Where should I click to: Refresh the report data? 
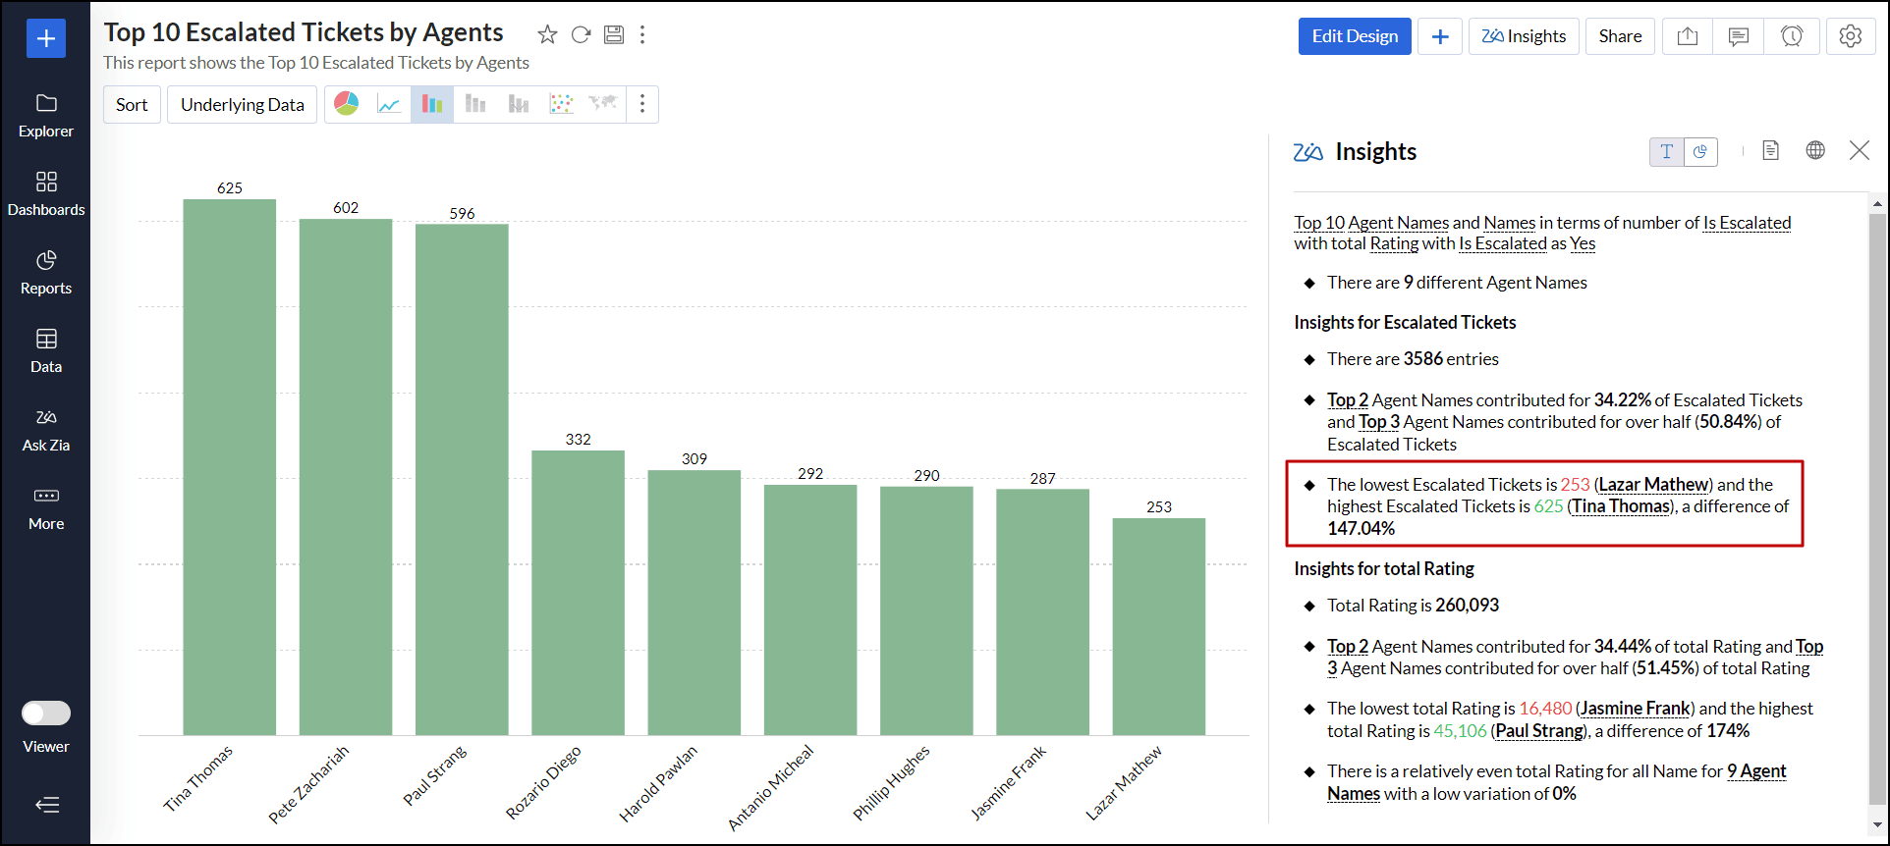581,35
